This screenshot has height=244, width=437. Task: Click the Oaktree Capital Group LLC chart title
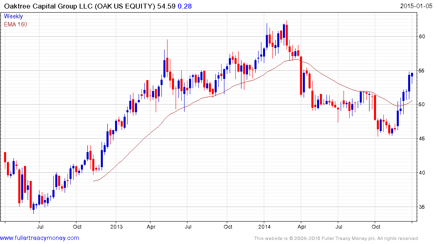click(x=79, y=6)
